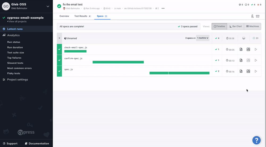Click the skipped tests count icon at top

[240, 5]
